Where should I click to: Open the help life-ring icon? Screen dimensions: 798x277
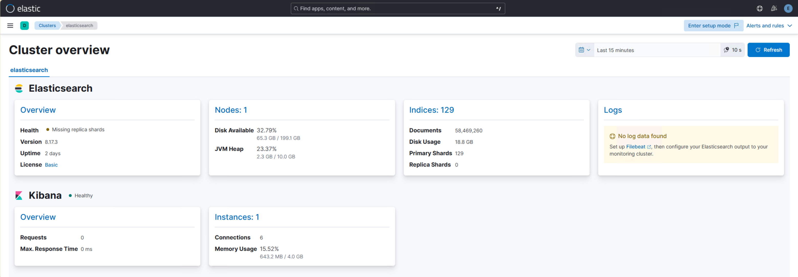(x=760, y=8)
